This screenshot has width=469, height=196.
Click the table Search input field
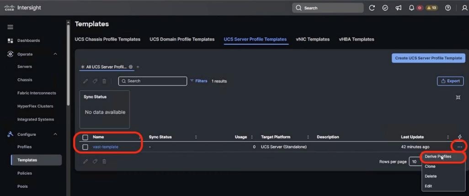point(153,81)
